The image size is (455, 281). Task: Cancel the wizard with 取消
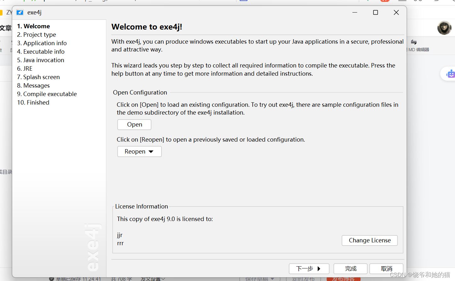(386, 269)
